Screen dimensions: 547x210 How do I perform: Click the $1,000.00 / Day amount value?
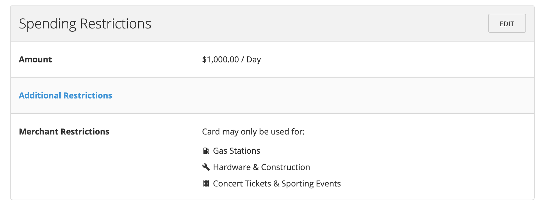(231, 59)
